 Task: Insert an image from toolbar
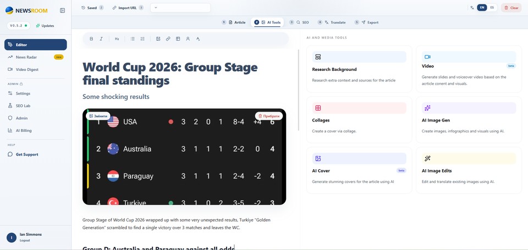coord(158,38)
